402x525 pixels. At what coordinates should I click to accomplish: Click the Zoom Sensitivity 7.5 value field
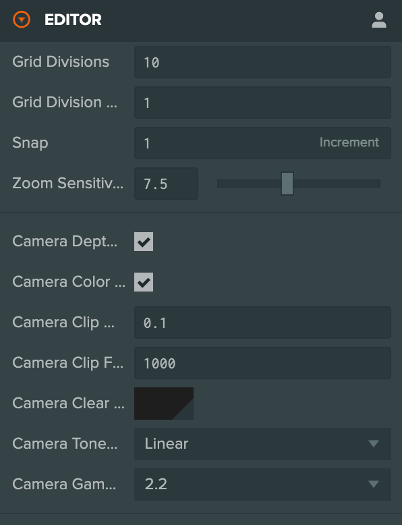coord(166,184)
